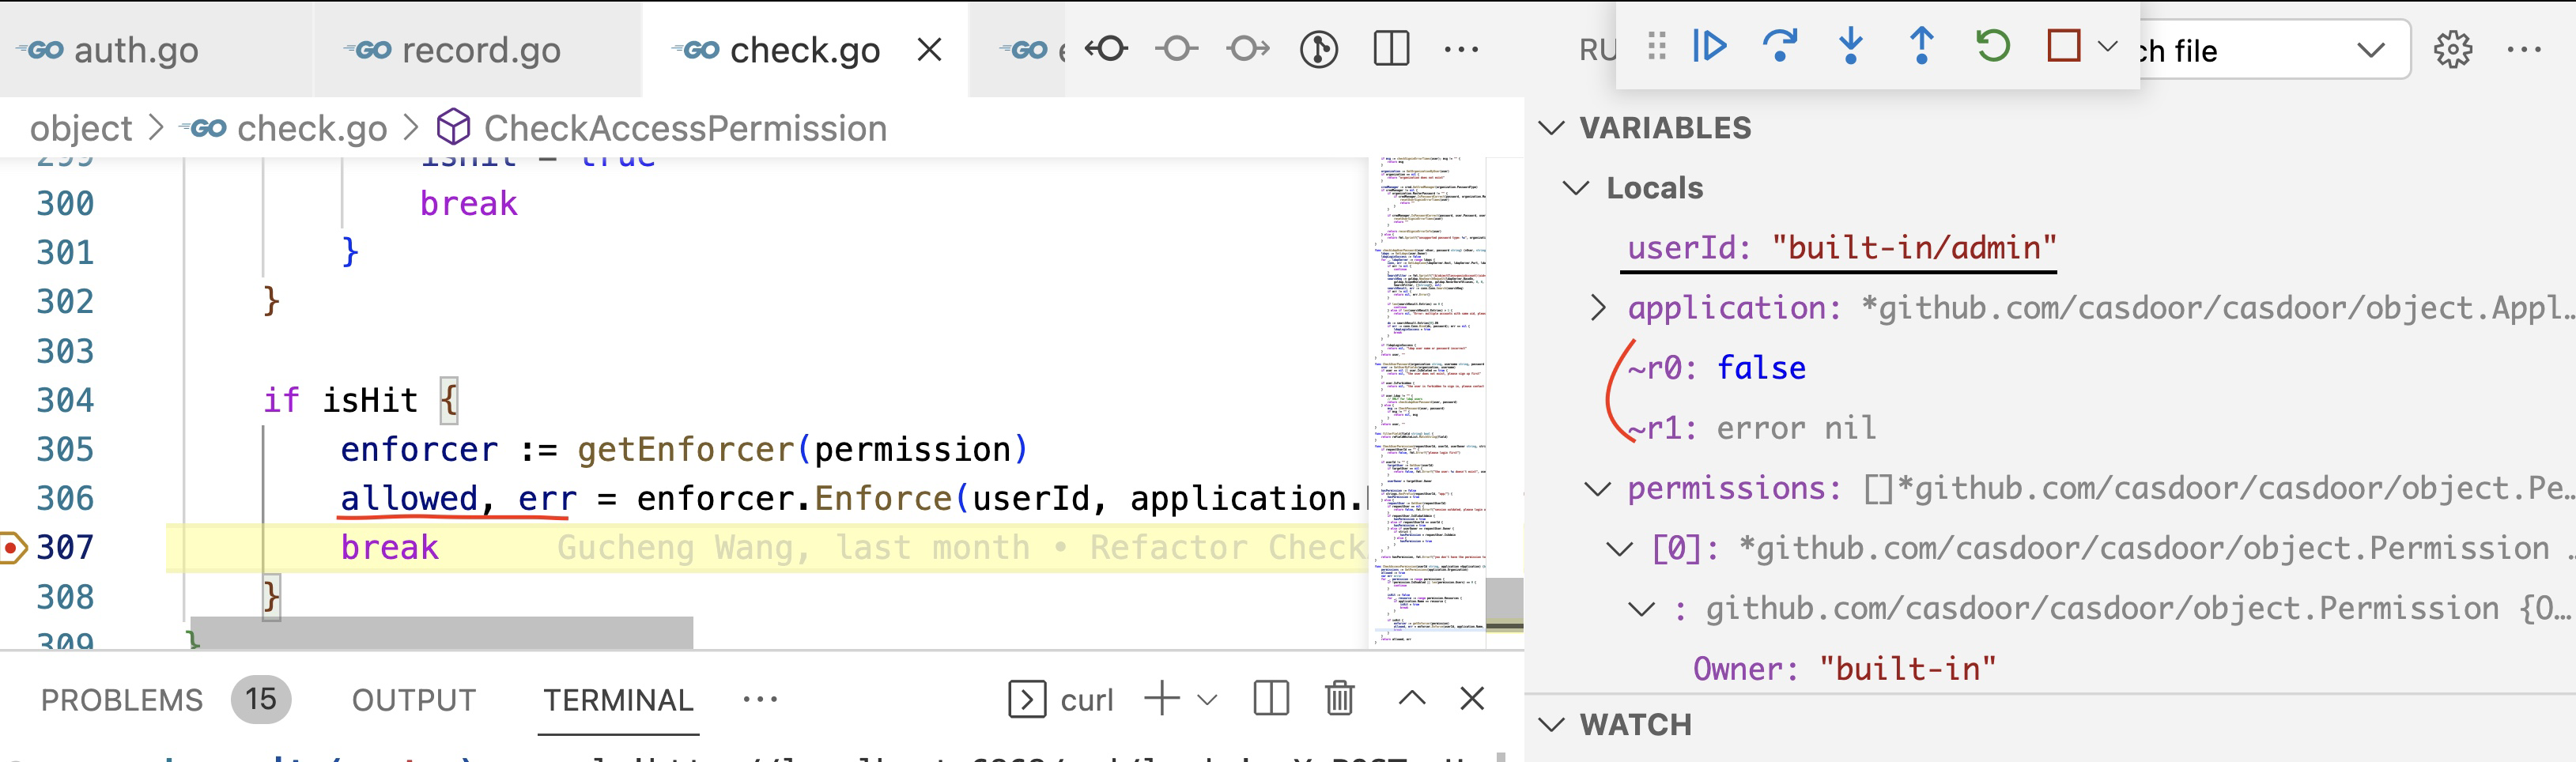The width and height of the screenshot is (2576, 762).
Task: Open the new terminal profile dropdown
Action: point(1207,699)
